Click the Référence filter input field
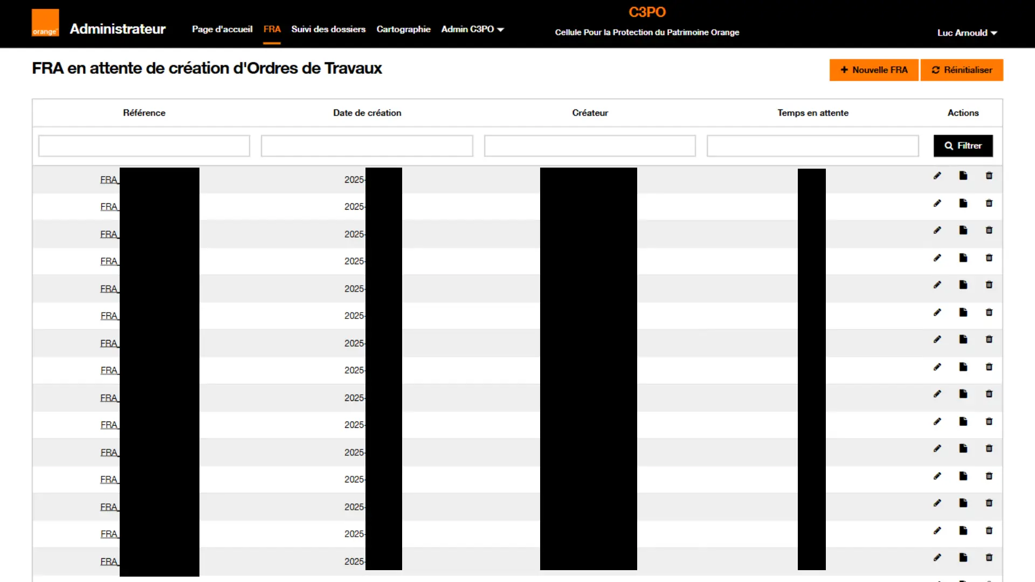 click(144, 145)
